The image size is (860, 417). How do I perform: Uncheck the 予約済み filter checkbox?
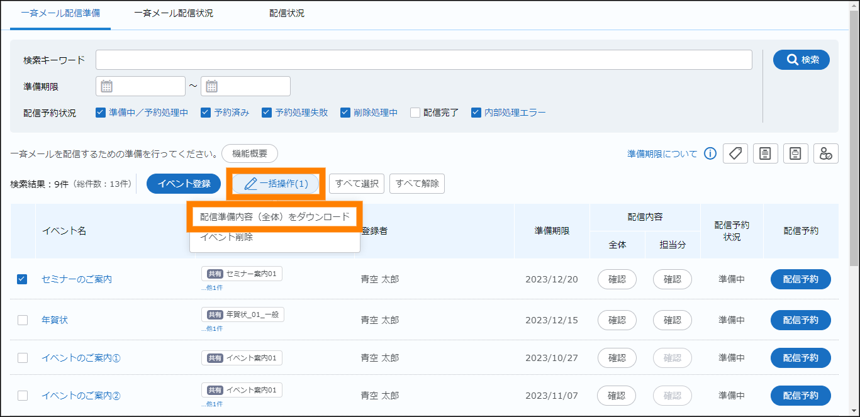pos(206,113)
